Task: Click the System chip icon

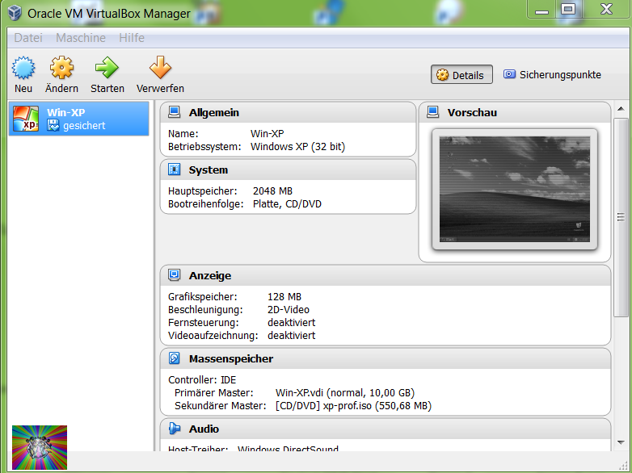Action: point(175,170)
